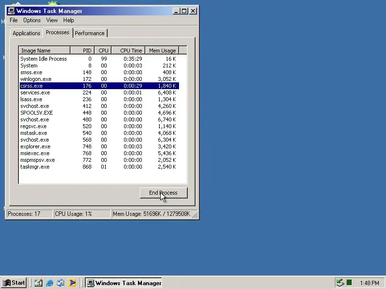This screenshot has width=386, height=289.
Task: Select explorer.exe in the process list
Action: point(99,147)
